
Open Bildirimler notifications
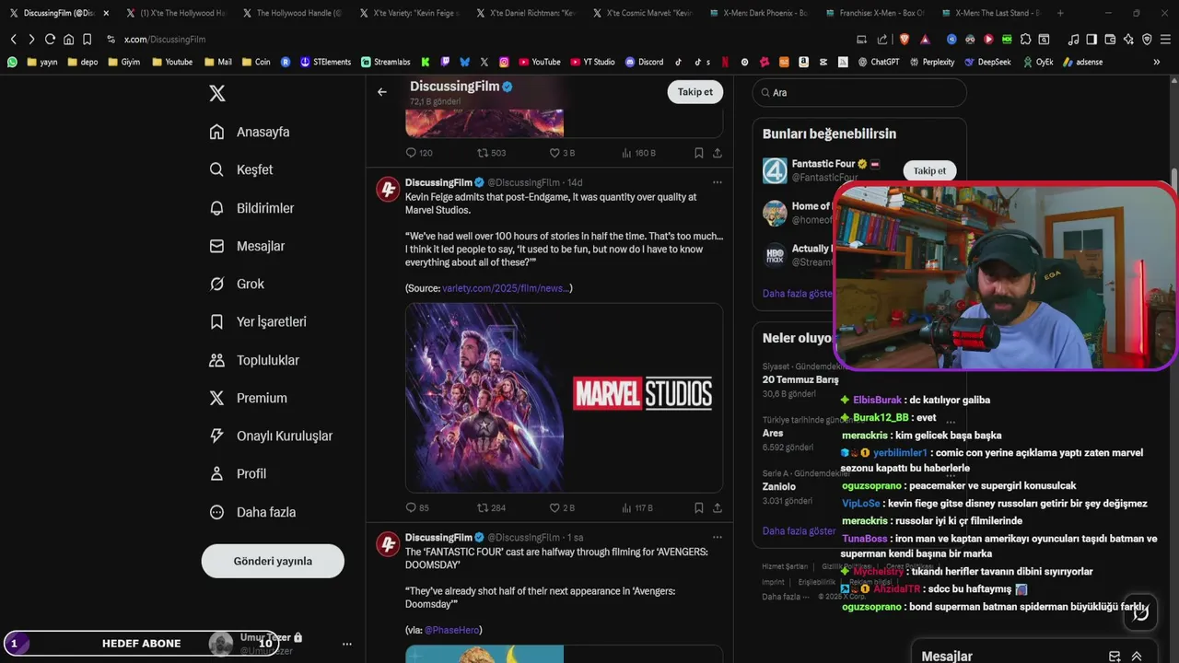click(x=251, y=208)
